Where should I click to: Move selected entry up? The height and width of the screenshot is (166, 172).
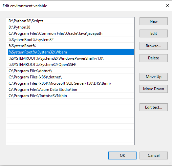154,77
